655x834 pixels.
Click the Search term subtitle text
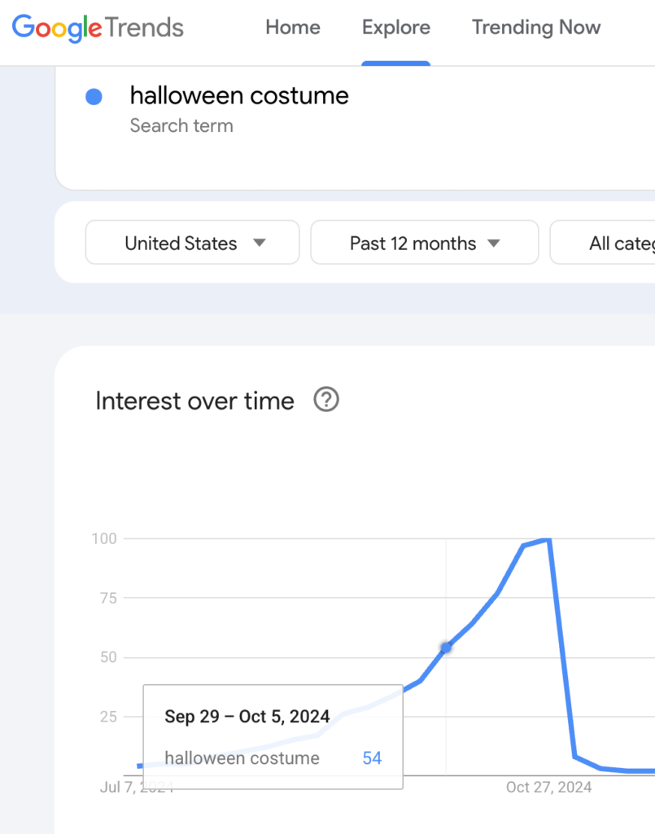181,126
